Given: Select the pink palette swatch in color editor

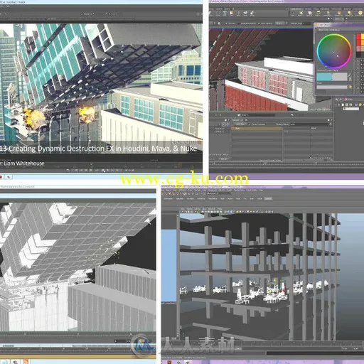Looking at the screenshot, I should (358, 49).
